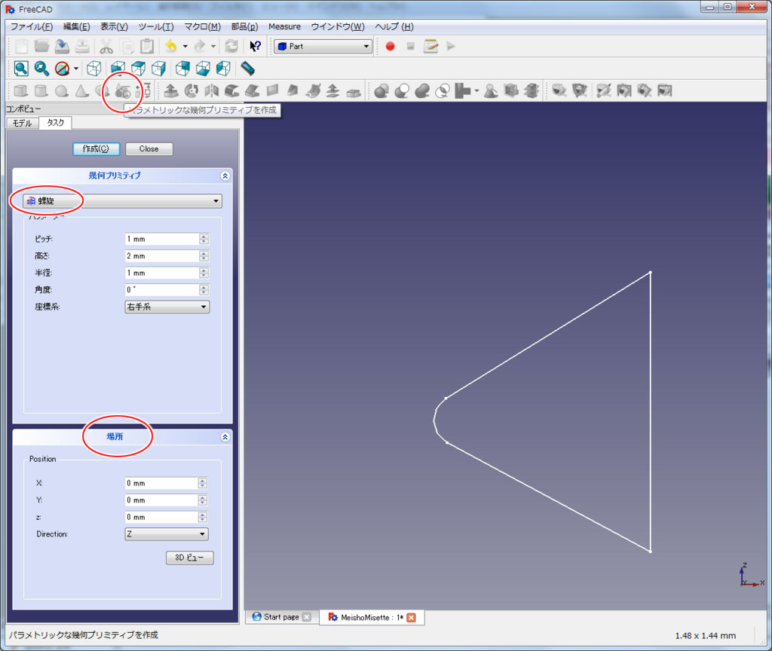Open the 螺旋 primitive type dropdown

(123, 200)
